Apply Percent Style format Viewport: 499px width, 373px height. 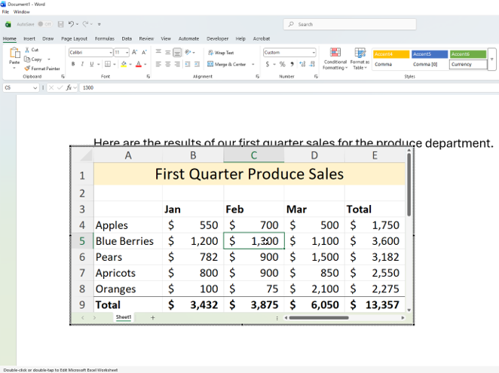click(282, 64)
